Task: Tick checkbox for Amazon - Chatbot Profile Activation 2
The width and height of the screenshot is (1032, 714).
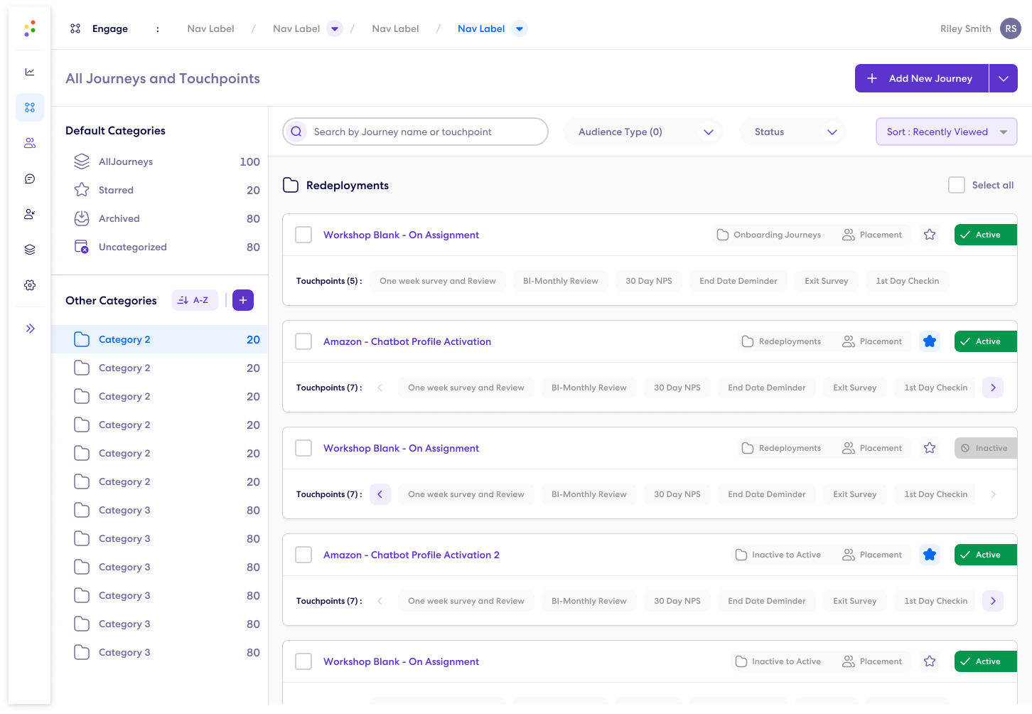Action: [303, 555]
